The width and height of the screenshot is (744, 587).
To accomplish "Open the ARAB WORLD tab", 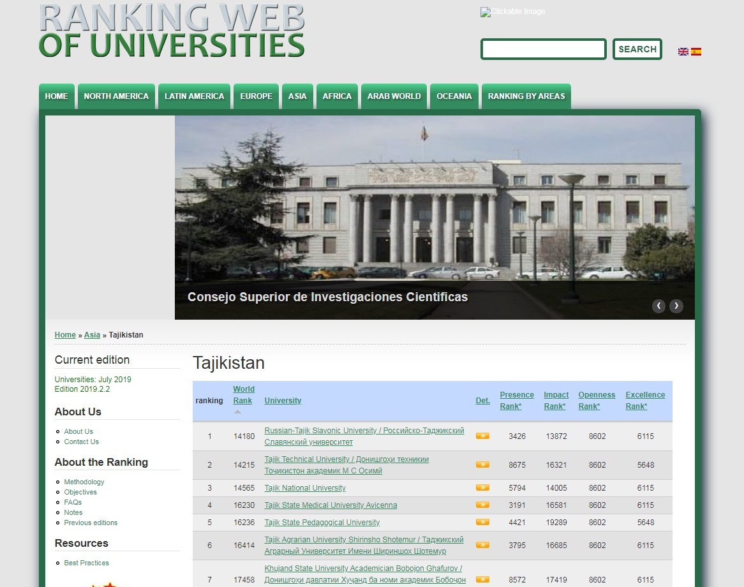I will (x=394, y=96).
